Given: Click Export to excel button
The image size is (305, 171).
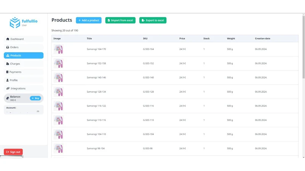Looking at the screenshot, I should [153, 21].
